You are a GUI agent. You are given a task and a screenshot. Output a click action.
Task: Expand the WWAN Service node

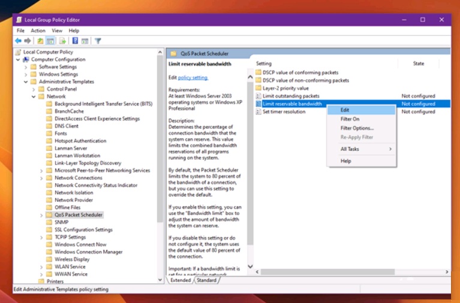[x=41, y=274]
